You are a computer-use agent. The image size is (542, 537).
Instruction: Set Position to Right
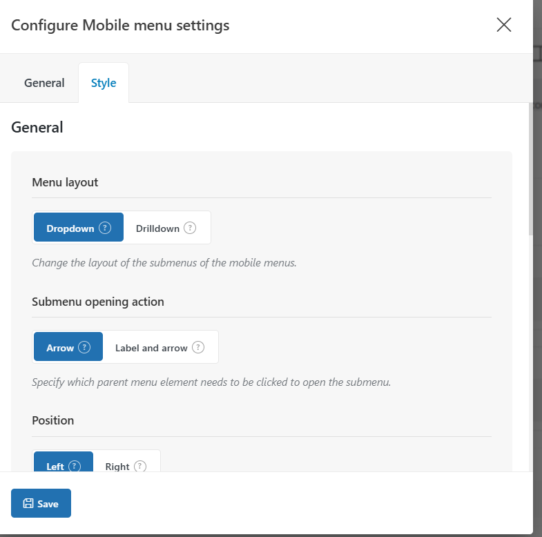click(x=126, y=462)
